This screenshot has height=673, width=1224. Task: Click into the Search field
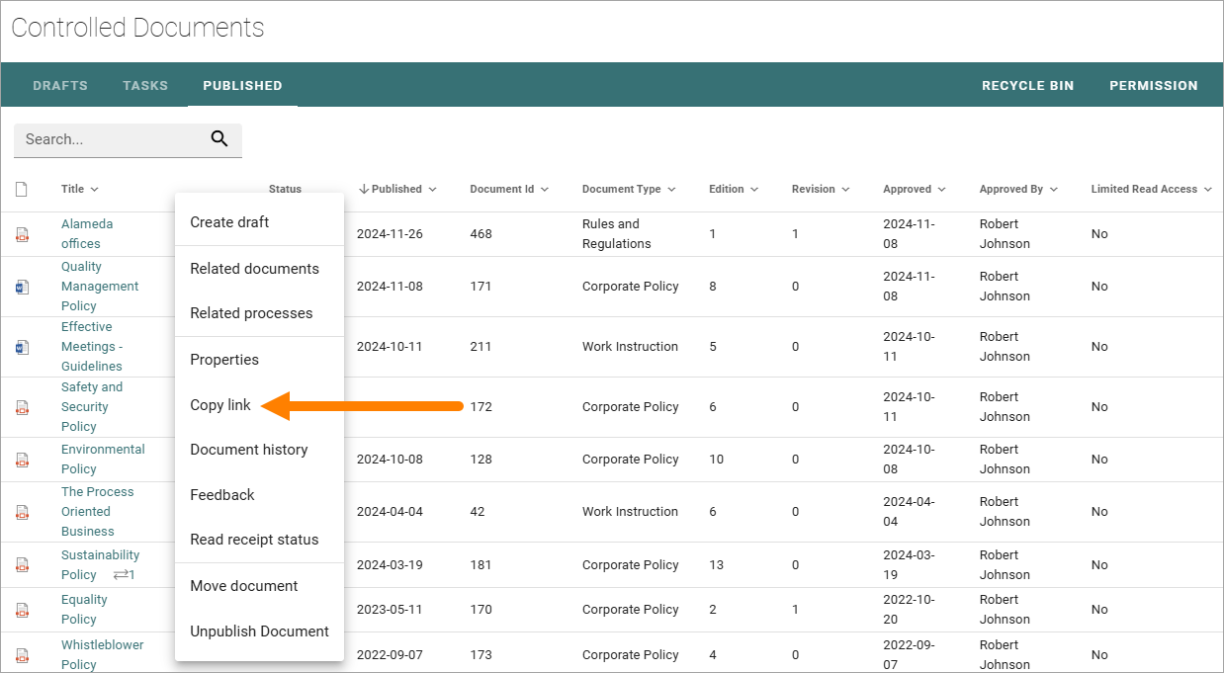pyautogui.click(x=114, y=139)
